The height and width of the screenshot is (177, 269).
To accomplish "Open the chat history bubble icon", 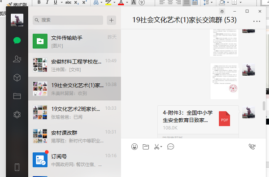I will click(x=170, y=147).
